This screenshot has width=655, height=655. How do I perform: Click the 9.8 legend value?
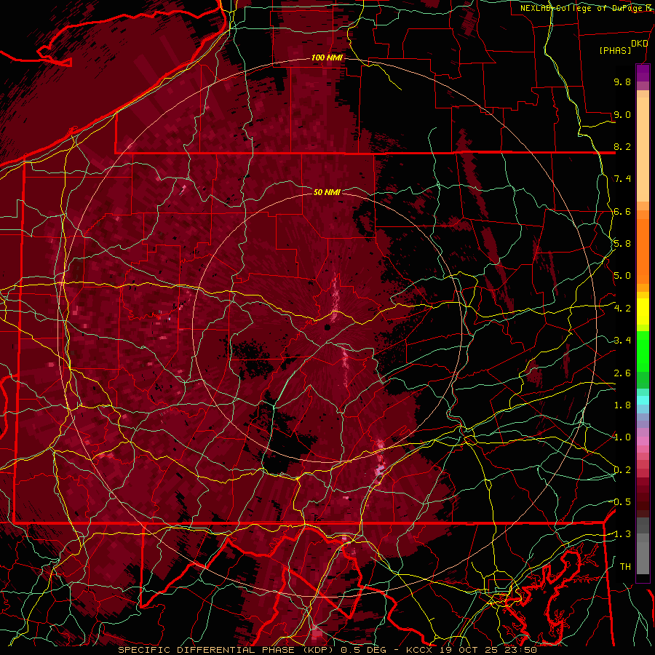(622, 82)
